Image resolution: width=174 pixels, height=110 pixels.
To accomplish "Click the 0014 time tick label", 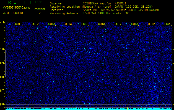I will [68, 24].
